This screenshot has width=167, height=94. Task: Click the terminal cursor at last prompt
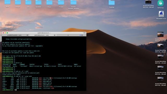(16, 90)
